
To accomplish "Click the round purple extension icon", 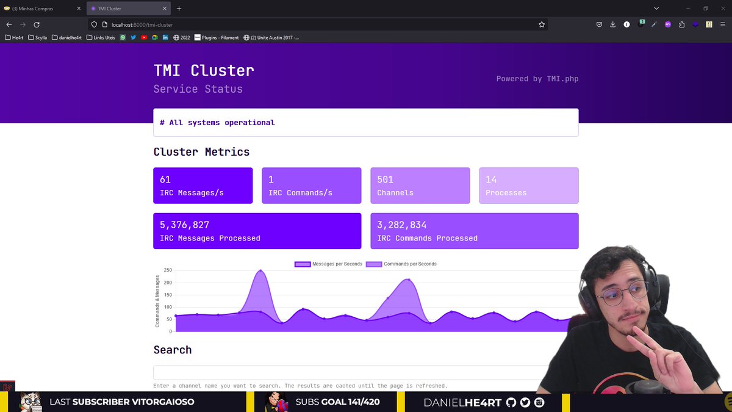I will tap(667, 24).
